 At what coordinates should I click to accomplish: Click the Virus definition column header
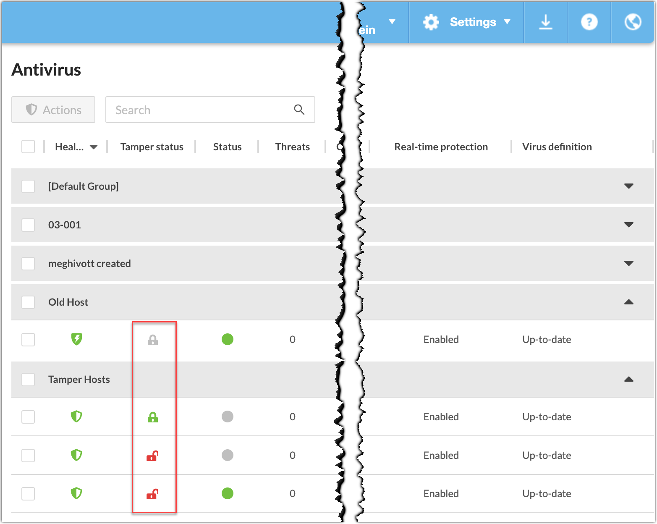[x=557, y=147]
